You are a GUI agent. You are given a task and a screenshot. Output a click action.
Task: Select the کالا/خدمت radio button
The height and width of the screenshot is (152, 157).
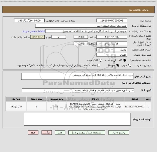[100, 60]
